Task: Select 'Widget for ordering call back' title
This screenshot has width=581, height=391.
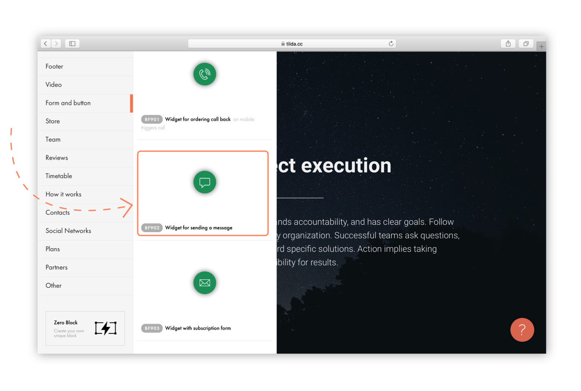Action: (x=198, y=119)
